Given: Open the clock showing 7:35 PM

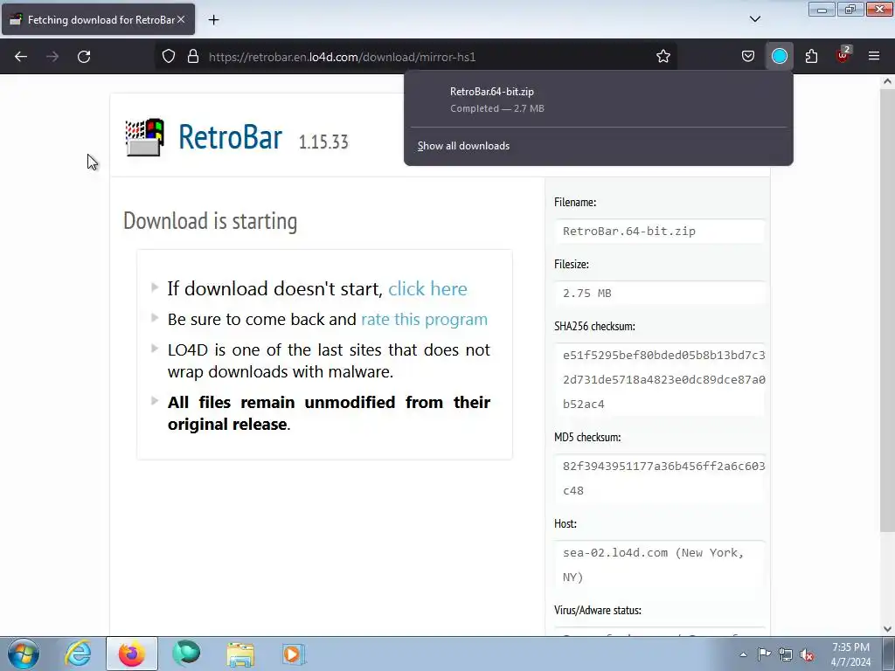Looking at the screenshot, I should pos(850,654).
